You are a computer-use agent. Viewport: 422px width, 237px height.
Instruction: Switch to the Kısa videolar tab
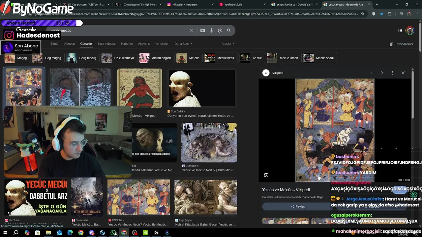coord(107,44)
